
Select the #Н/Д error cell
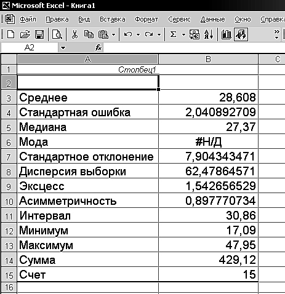point(208,142)
